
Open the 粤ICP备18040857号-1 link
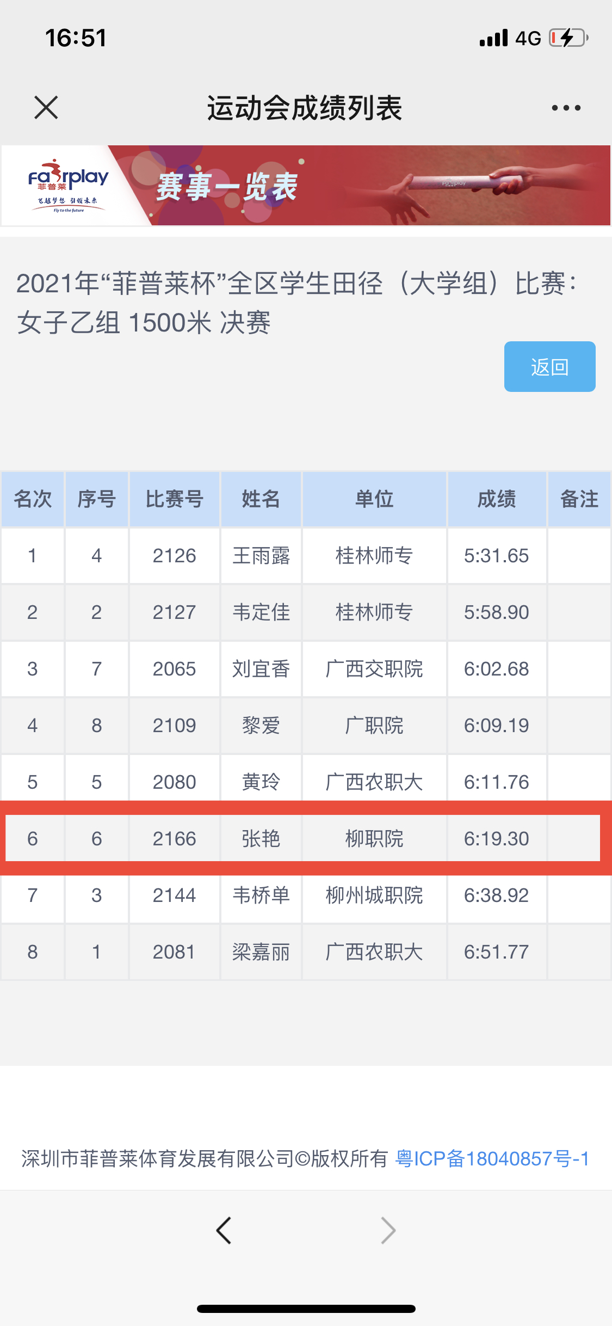492,1159
